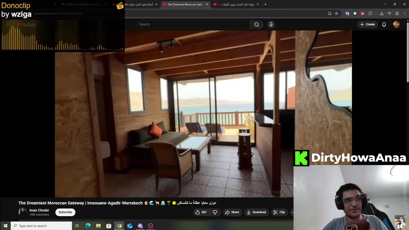Open Microsoft Store from the taskbar
Screen dimensions: 409x230
coord(109,226)
